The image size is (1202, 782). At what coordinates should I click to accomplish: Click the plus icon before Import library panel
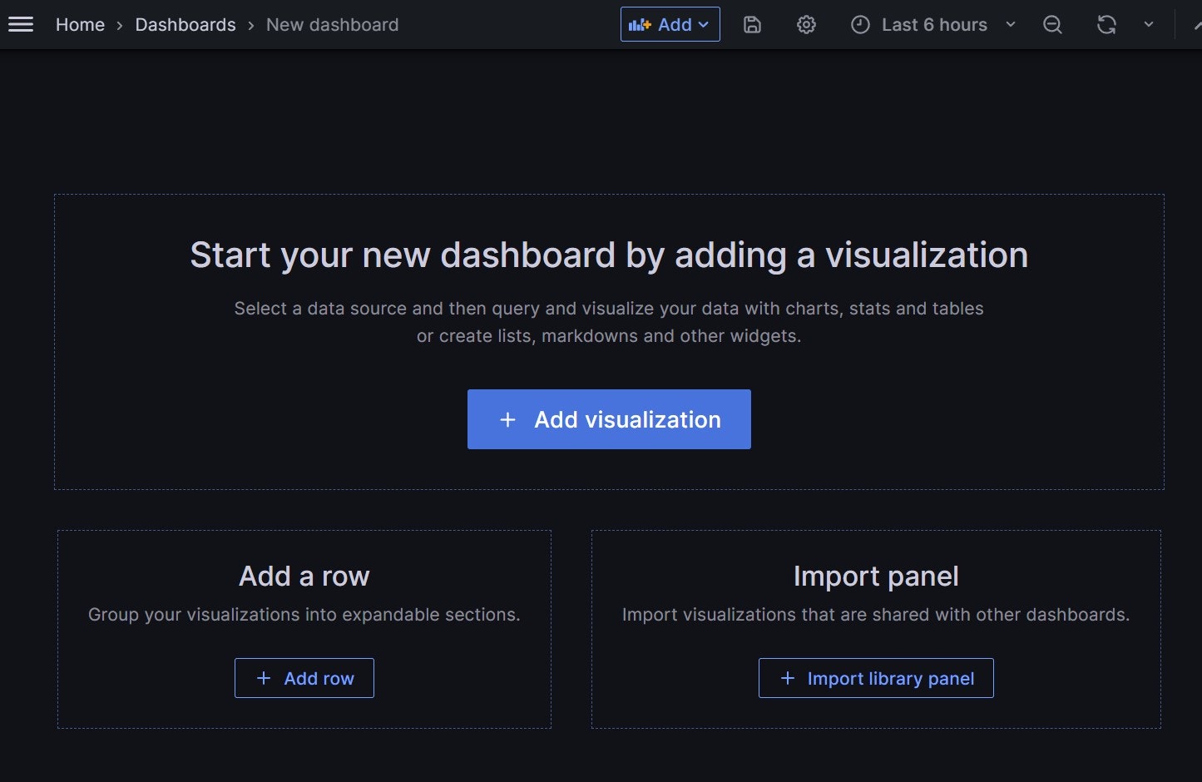[x=788, y=678]
